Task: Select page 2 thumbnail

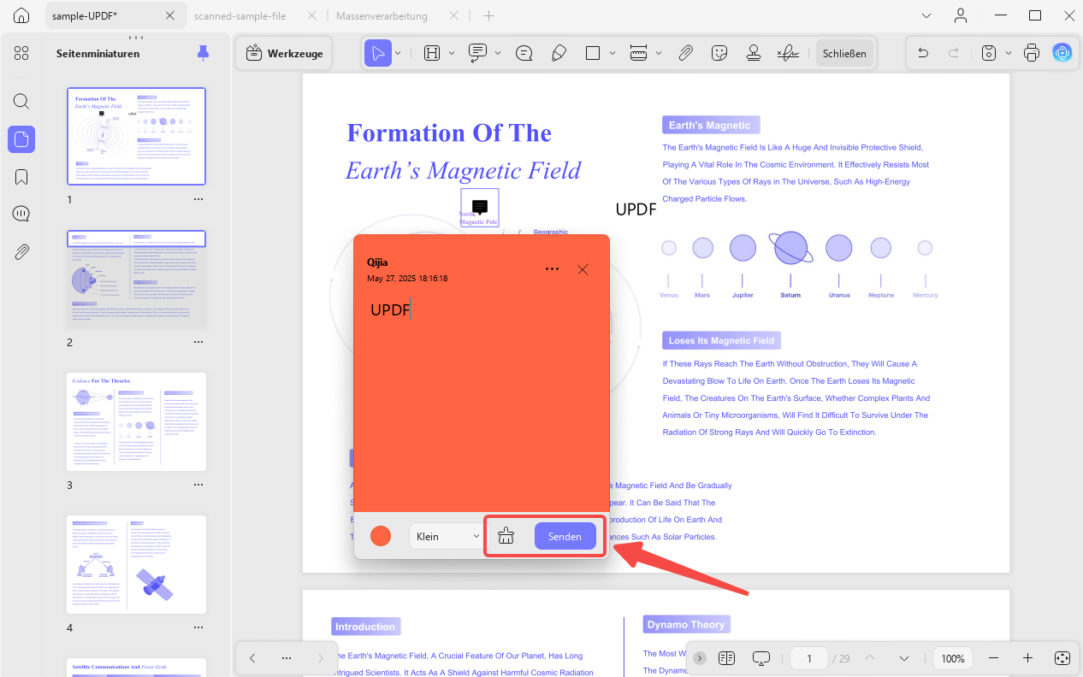Action: [x=137, y=279]
